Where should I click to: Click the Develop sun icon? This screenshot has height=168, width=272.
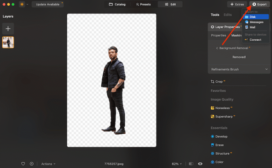pyautogui.click(x=212, y=137)
